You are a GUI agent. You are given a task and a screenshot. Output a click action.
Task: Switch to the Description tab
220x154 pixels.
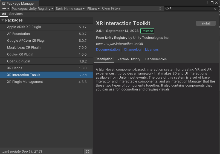point(104,59)
